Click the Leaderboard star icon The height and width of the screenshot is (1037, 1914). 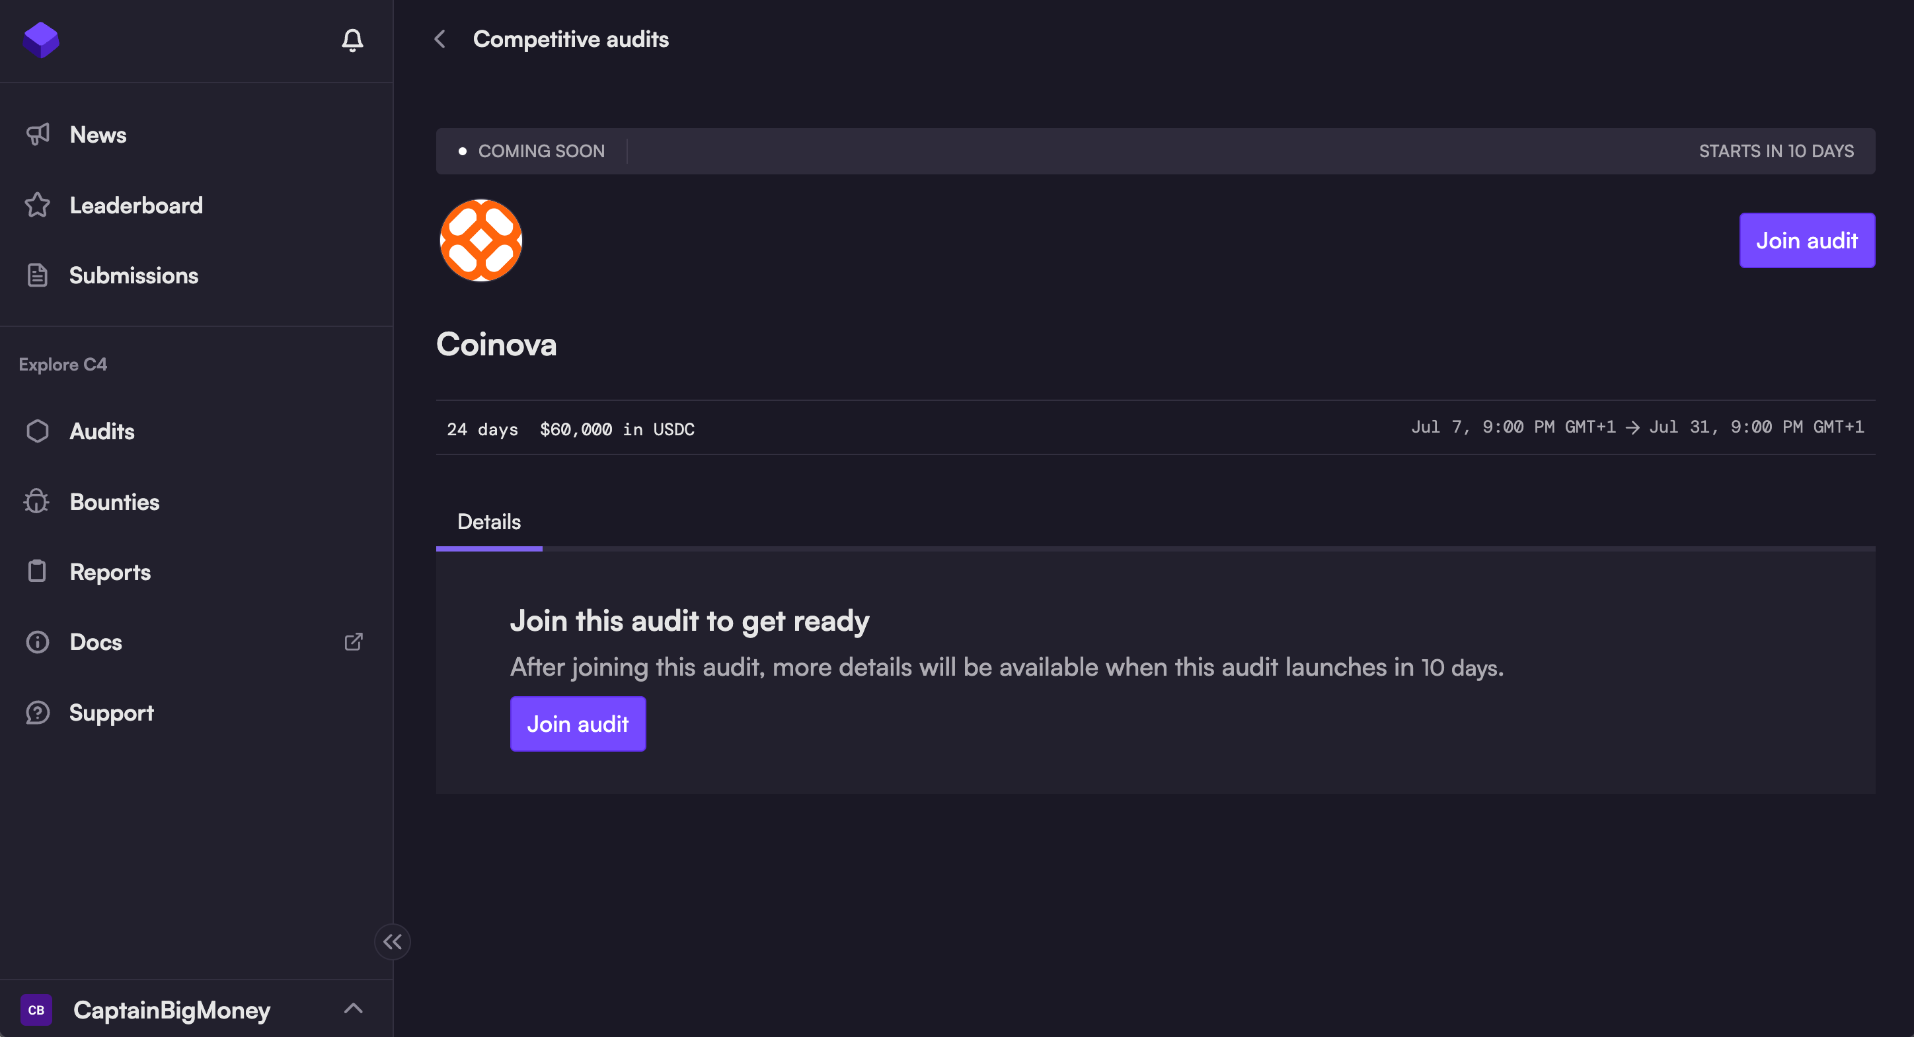click(x=37, y=205)
